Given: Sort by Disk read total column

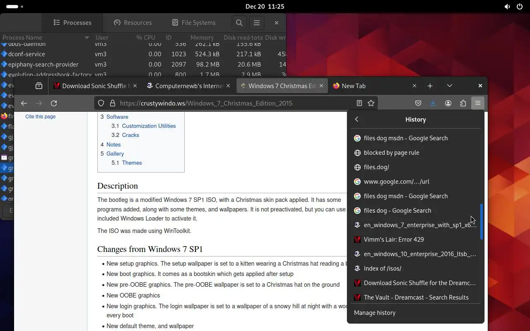Looking at the screenshot, I should [x=243, y=37].
